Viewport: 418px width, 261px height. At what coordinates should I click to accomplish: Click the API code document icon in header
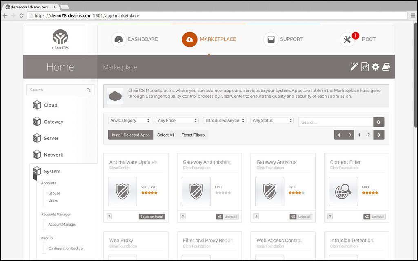365,66
